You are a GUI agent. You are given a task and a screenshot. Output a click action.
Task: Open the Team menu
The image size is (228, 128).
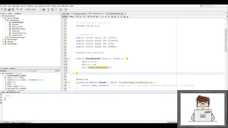[53, 6]
